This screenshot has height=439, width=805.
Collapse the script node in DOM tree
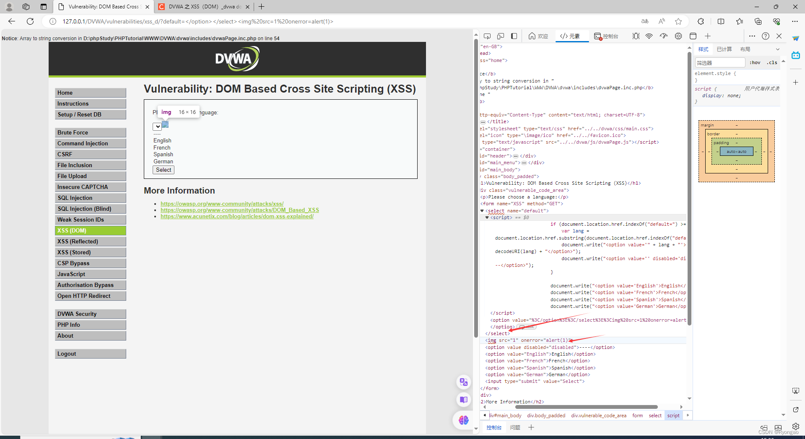pos(487,217)
